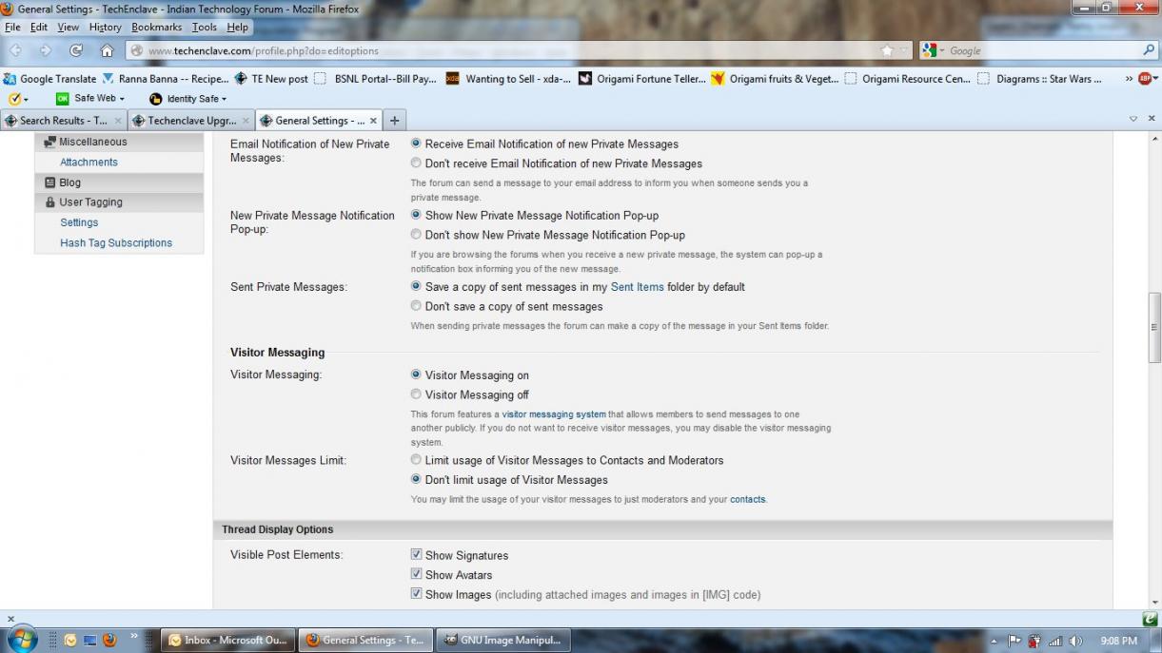Expand the Safe Web dropdown
The height and width of the screenshot is (653, 1162).
(x=122, y=99)
